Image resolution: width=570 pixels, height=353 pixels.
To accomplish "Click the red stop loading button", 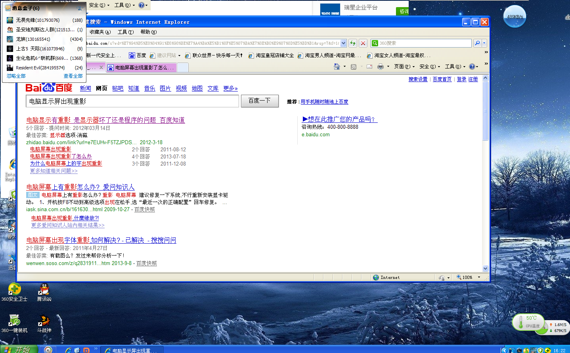I will tap(363, 43).
